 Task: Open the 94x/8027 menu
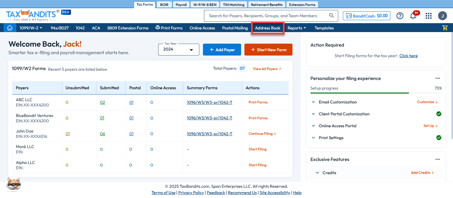tap(60, 28)
